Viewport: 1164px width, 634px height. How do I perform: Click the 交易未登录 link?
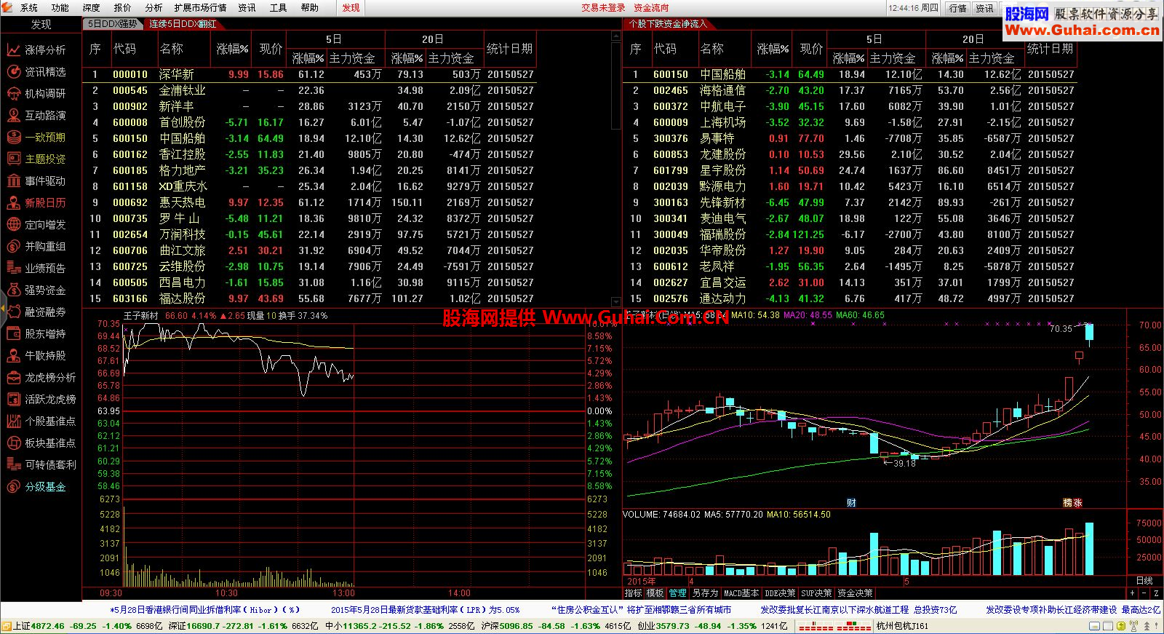[x=603, y=8]
